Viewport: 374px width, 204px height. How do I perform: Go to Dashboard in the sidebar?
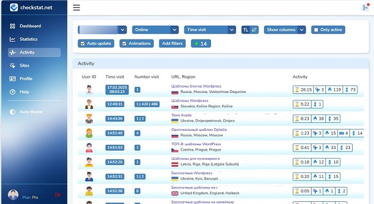(x=34, y=26)
